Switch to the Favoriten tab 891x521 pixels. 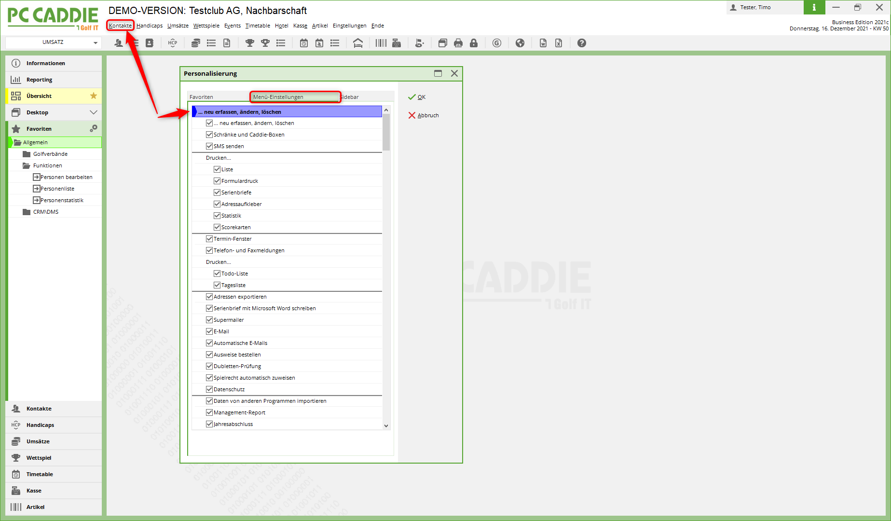[x=201, y=97]
